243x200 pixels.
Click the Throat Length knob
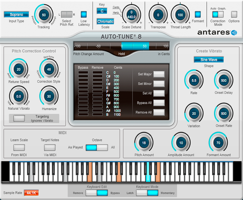pos(180,15)
